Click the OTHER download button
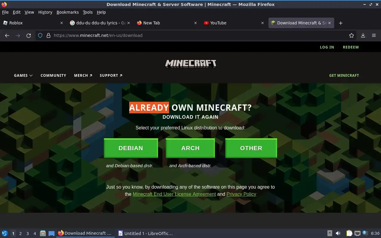Screen dimensions: 381x238 251,148
